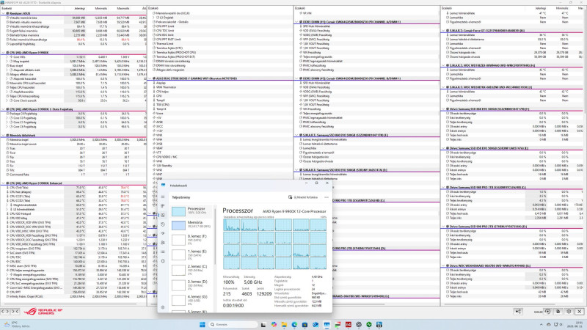This screenshot has height=330, width=587.
Task: Expand the Mag órajelek row
Action: click(x=7, y=62)
